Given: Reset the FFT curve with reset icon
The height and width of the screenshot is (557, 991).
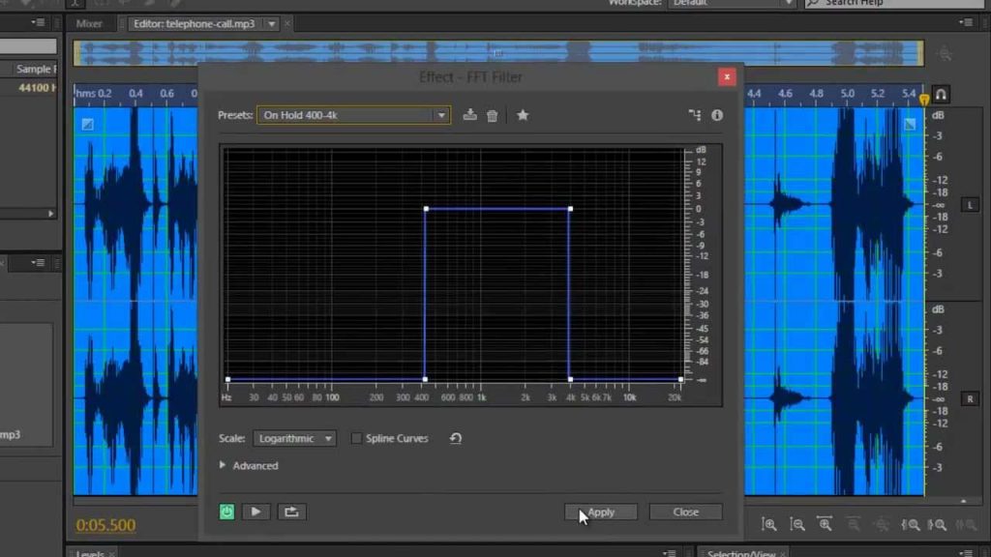Looking at the screenshot, I should pos(456,438).
